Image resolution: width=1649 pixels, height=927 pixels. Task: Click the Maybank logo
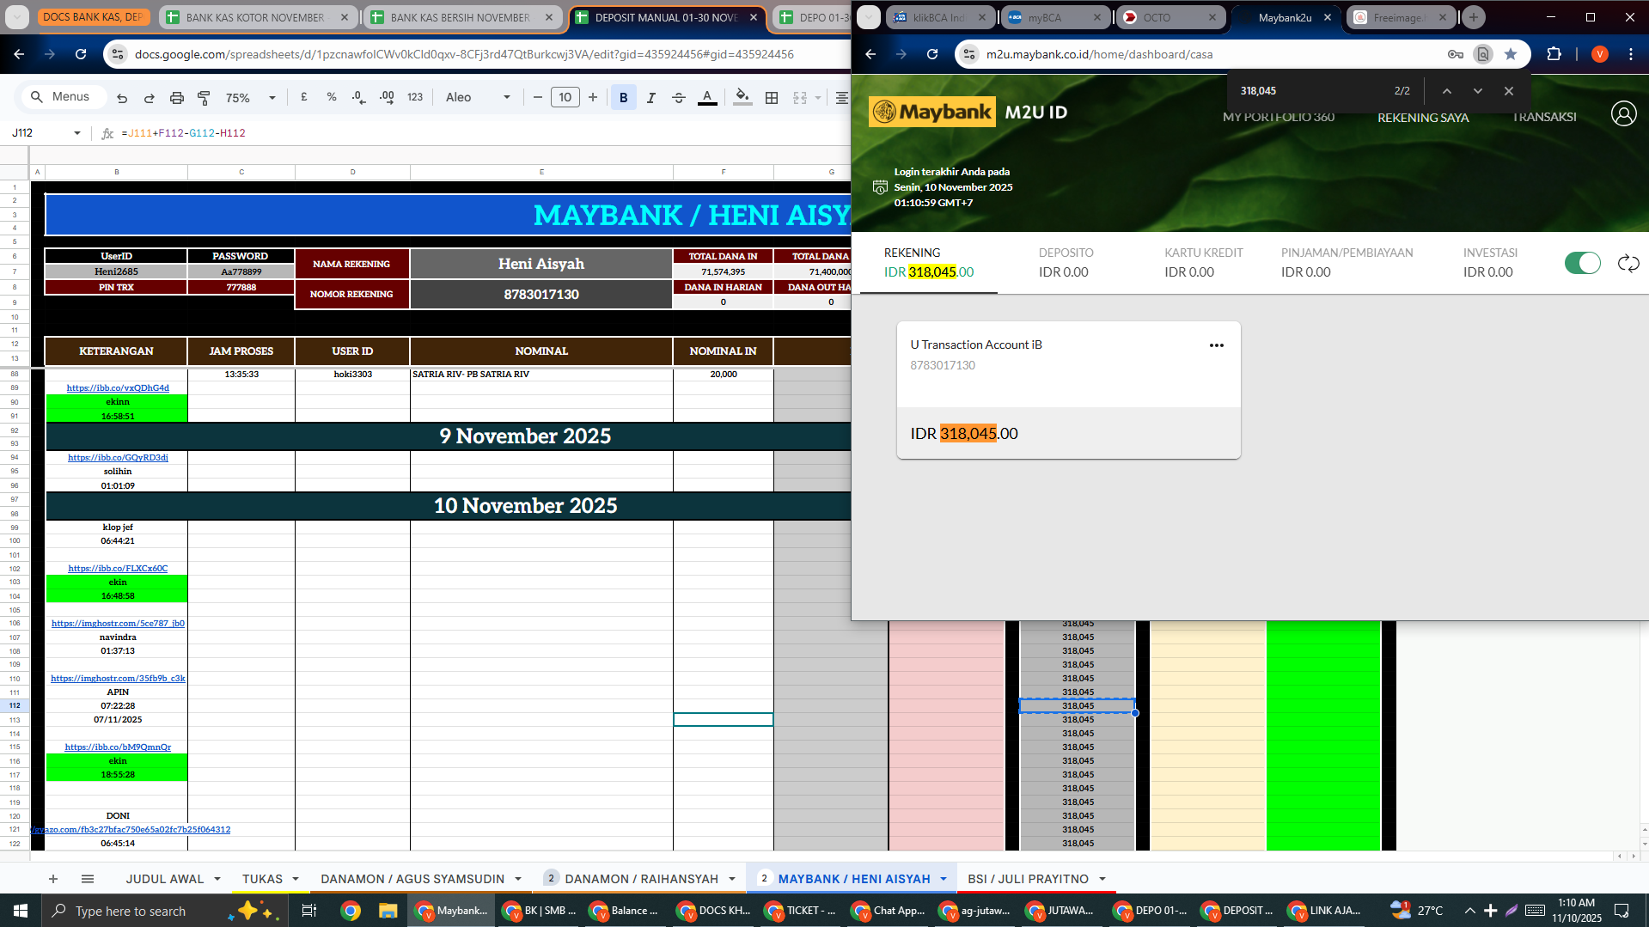pyautogui.click(x=932, y=112)
